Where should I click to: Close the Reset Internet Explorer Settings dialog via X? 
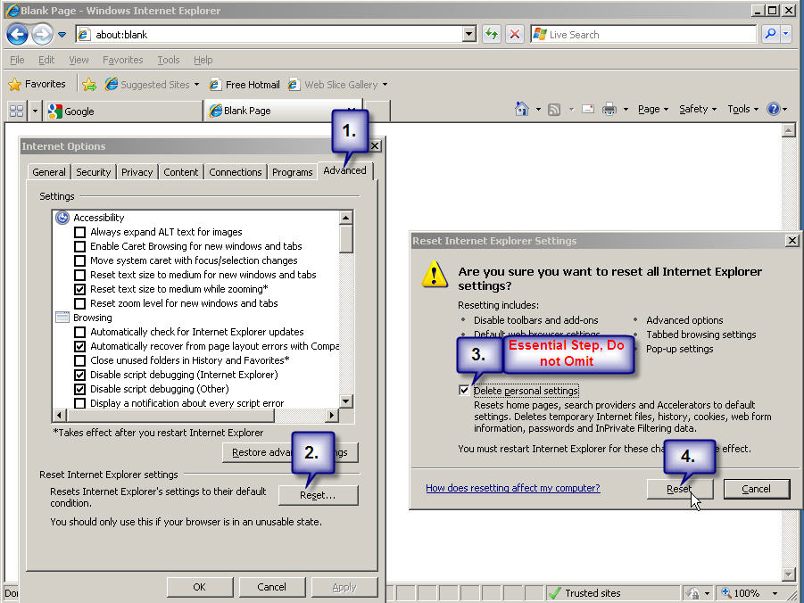pos(792,241)
